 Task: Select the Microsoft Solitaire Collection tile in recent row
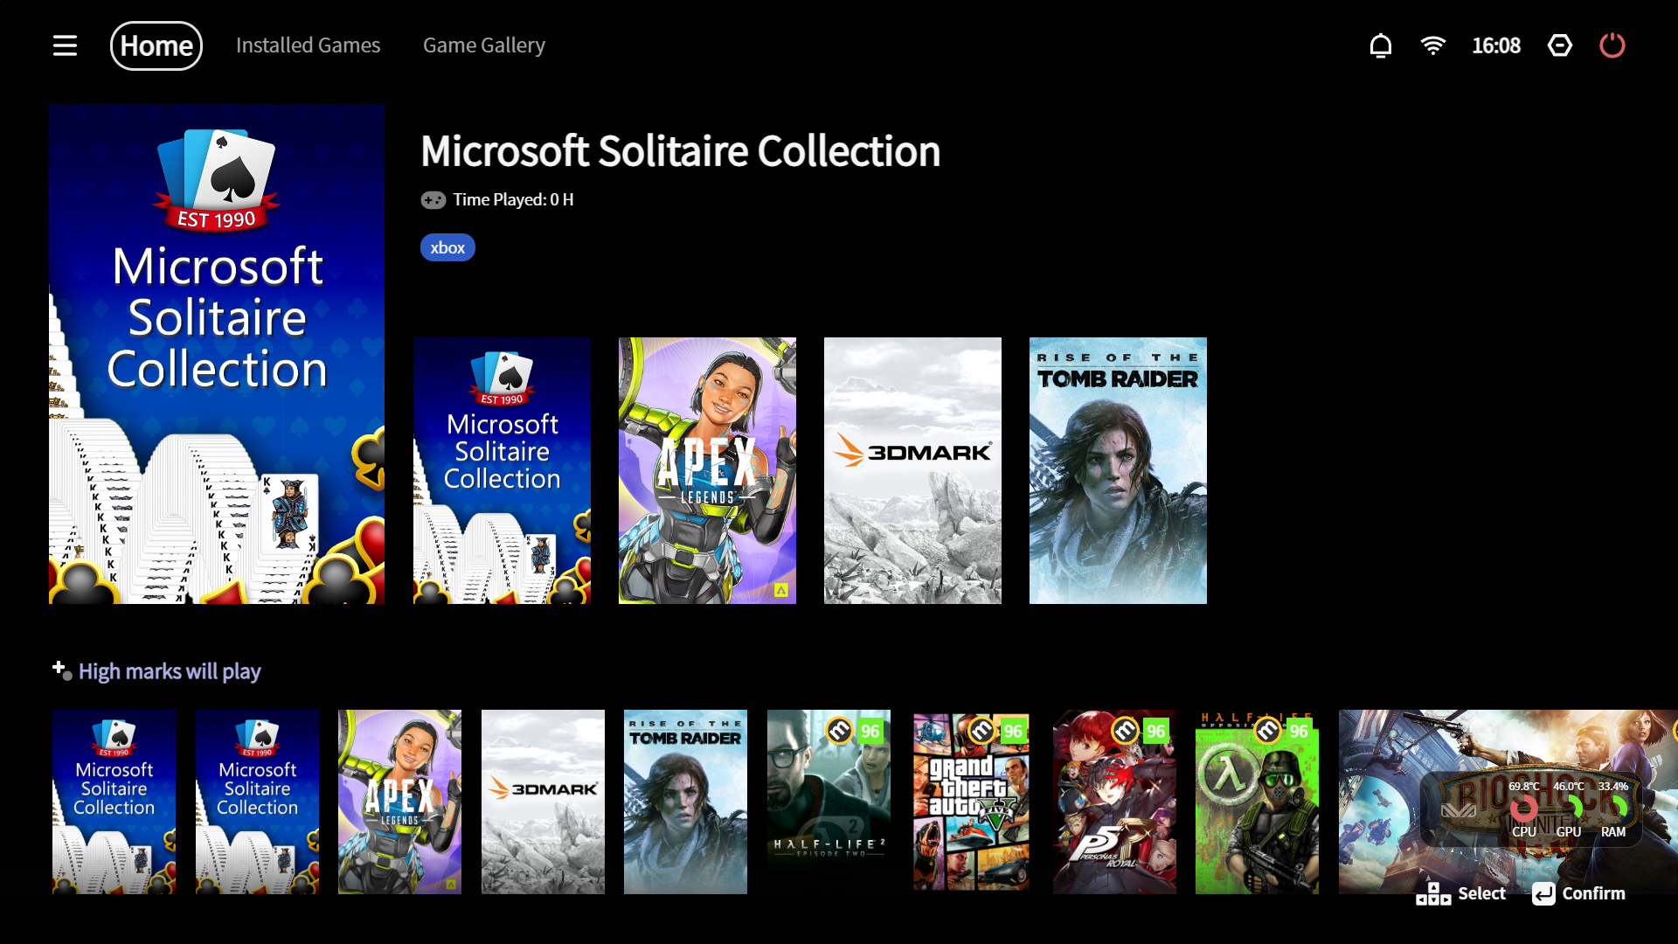(502, 470)
